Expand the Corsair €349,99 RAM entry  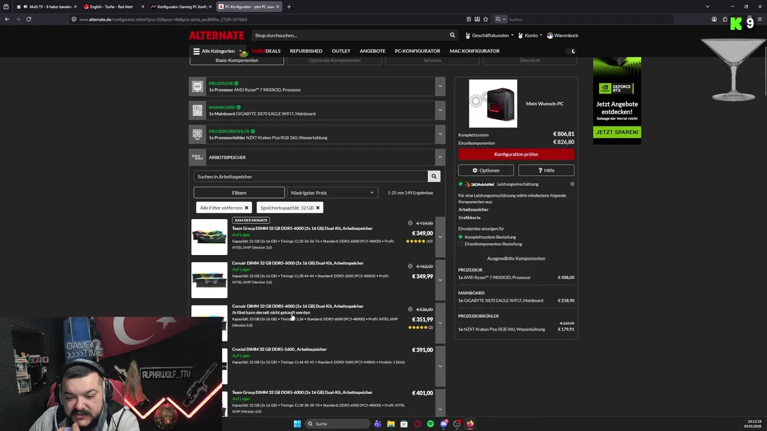(440, 280)
